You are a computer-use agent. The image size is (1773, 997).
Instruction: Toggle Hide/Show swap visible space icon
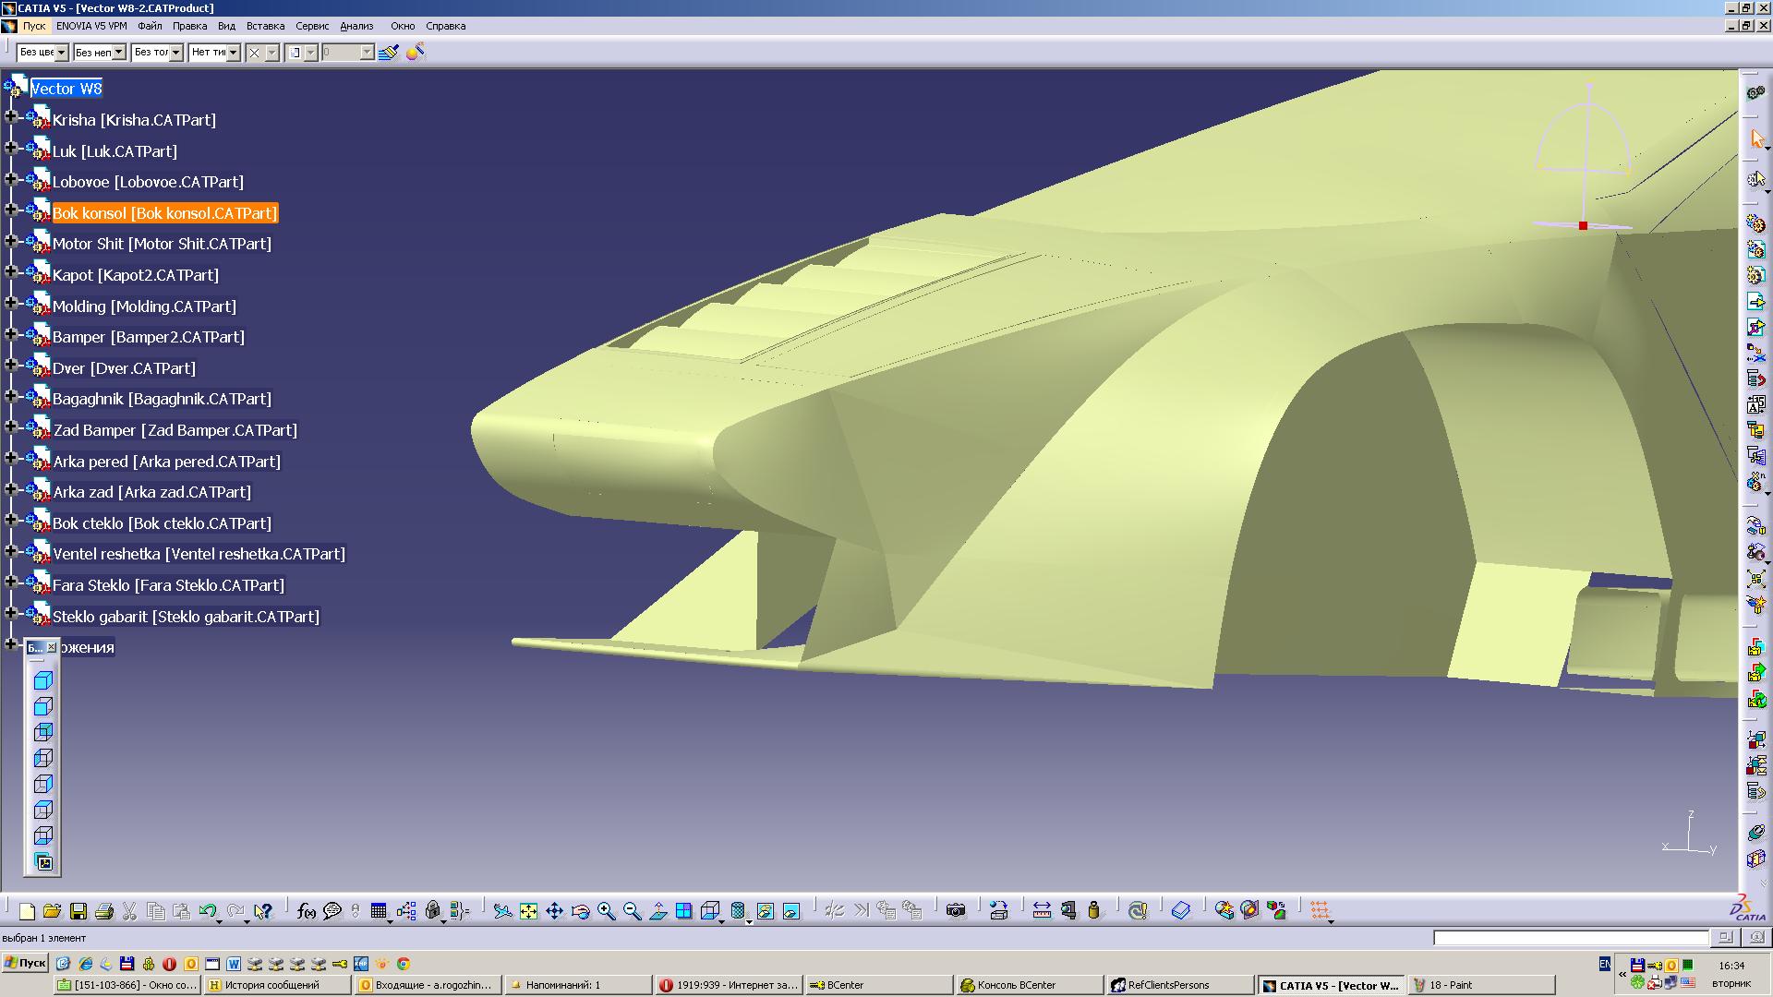point(791,911)
